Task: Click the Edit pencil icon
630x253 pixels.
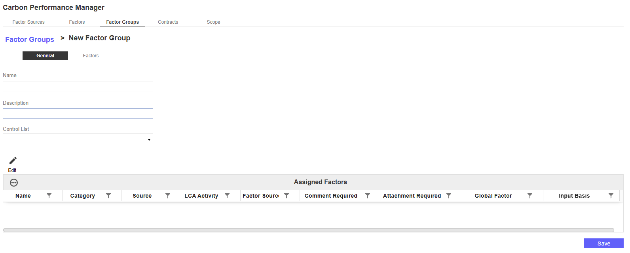Action: tap(13, 160)
